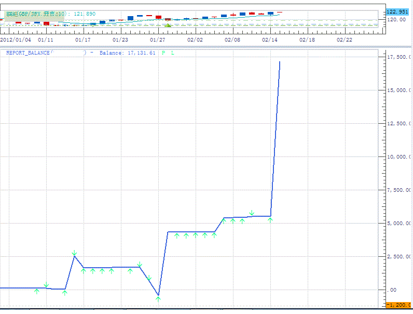This screenshot has height=314, width=413.
Task: Toggle the green L indicator in balance header
Action: [173, 53]
